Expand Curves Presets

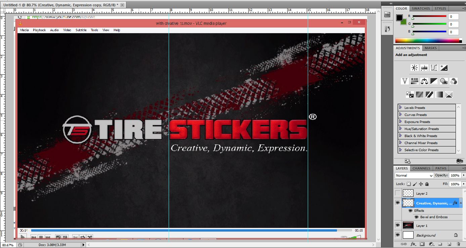tap(400, 115)
